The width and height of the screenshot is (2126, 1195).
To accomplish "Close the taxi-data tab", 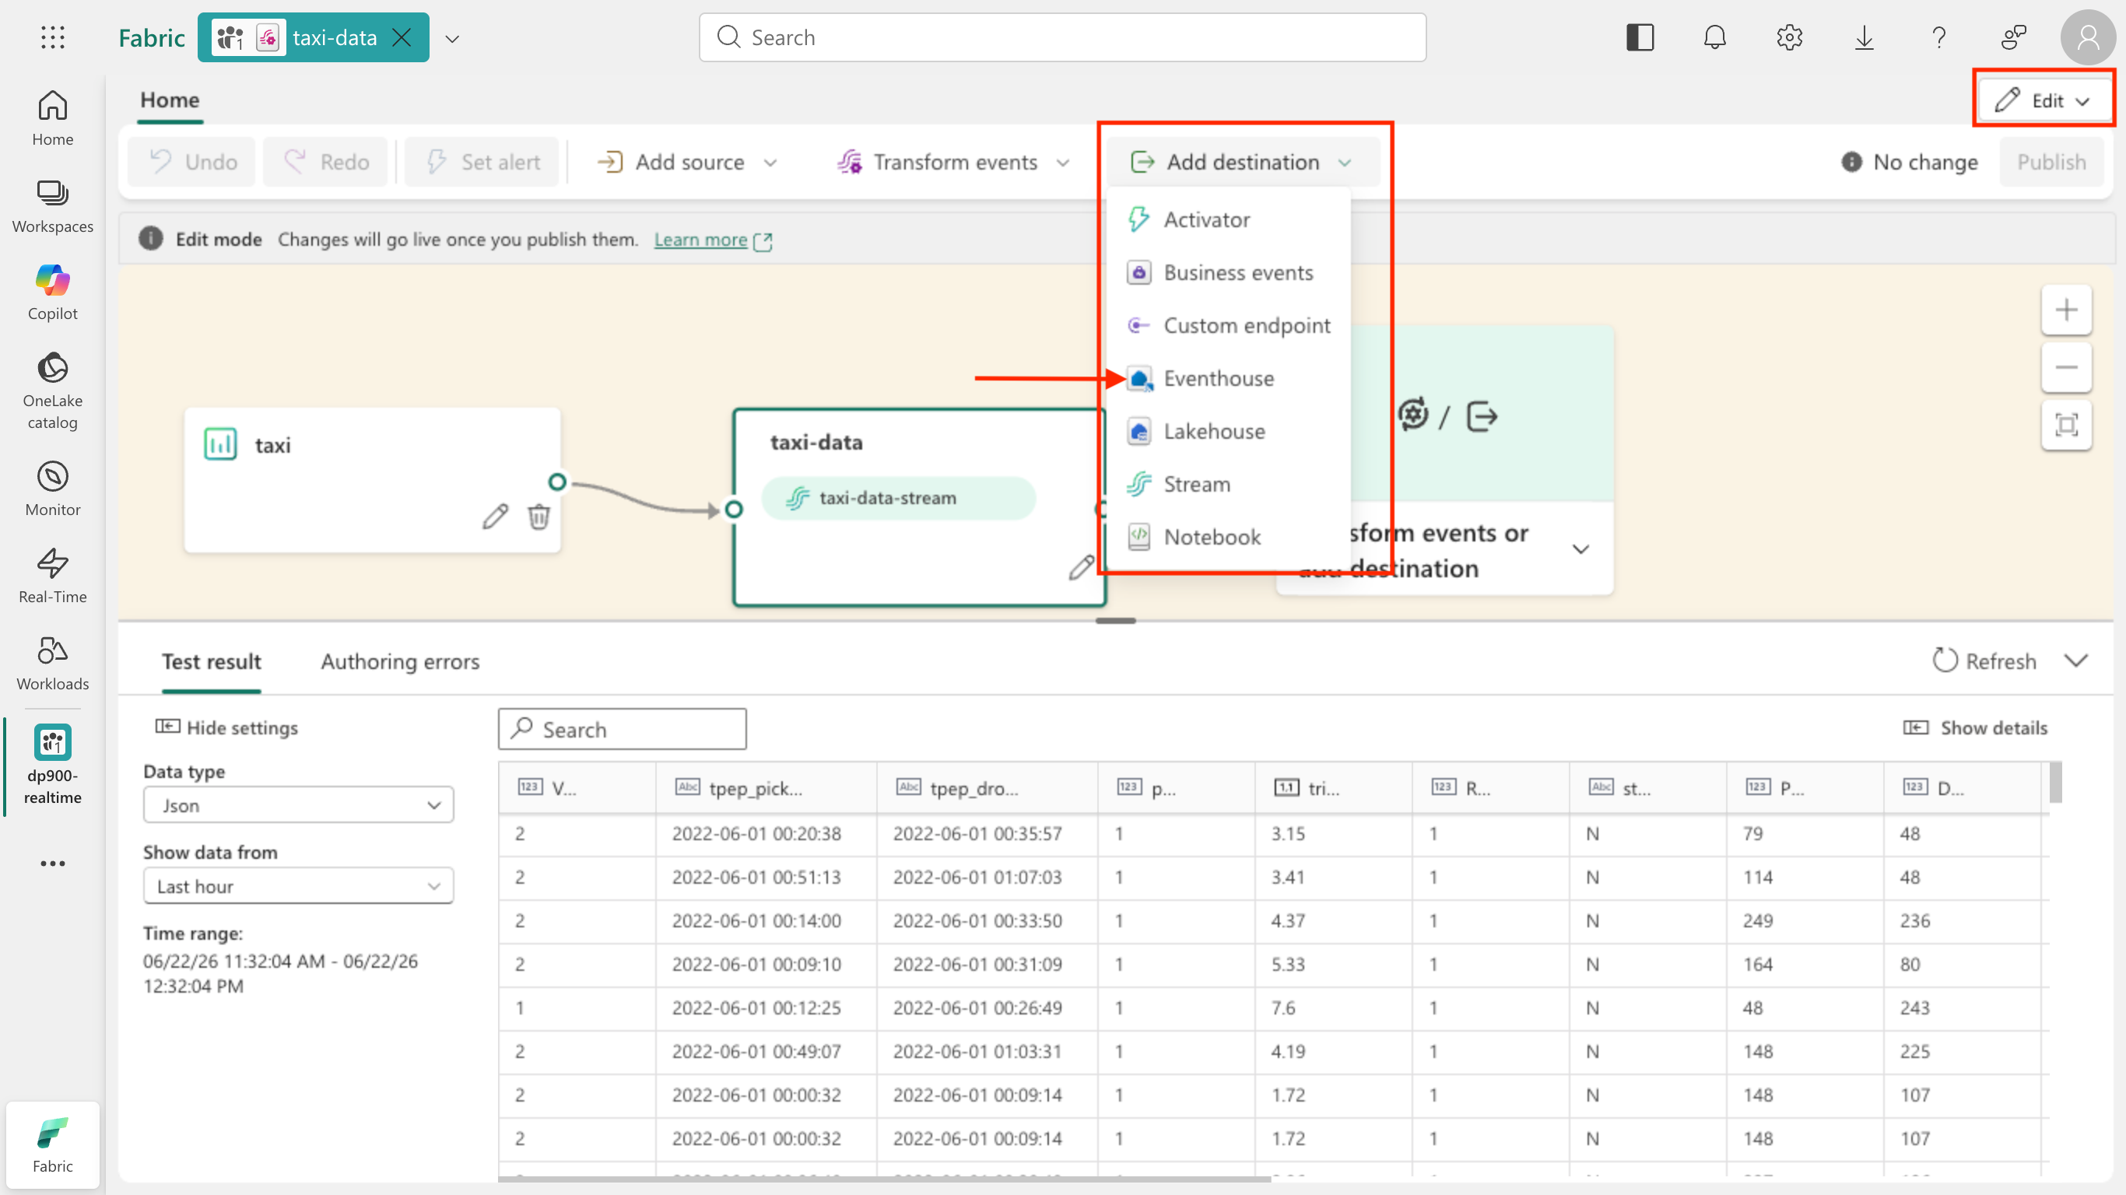I will pyautogui.click(x=402, y=37).
